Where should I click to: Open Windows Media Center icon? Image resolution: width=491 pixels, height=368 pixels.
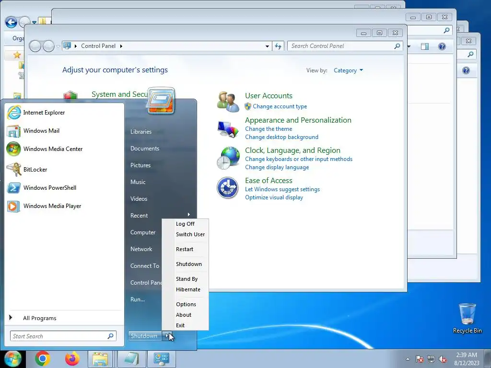click(x=13, y=149)
